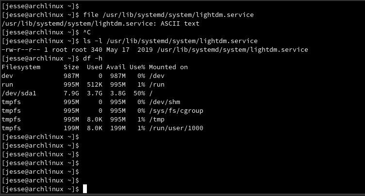Click 'ASCII text' in the file output

[180, 23]
